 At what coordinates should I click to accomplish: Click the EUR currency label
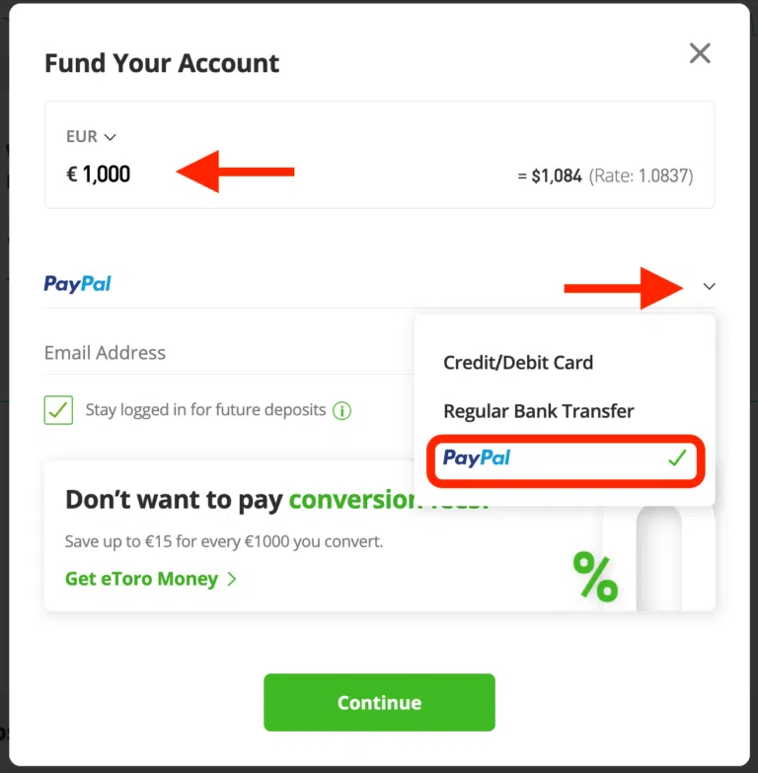point(82,136)
